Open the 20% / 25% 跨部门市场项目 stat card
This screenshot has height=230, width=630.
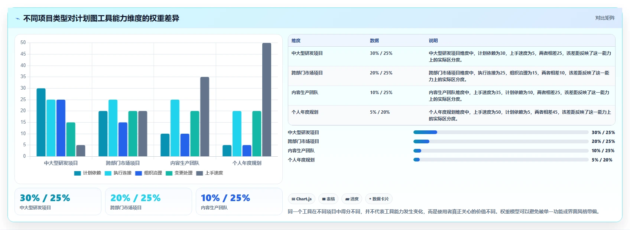149,201
